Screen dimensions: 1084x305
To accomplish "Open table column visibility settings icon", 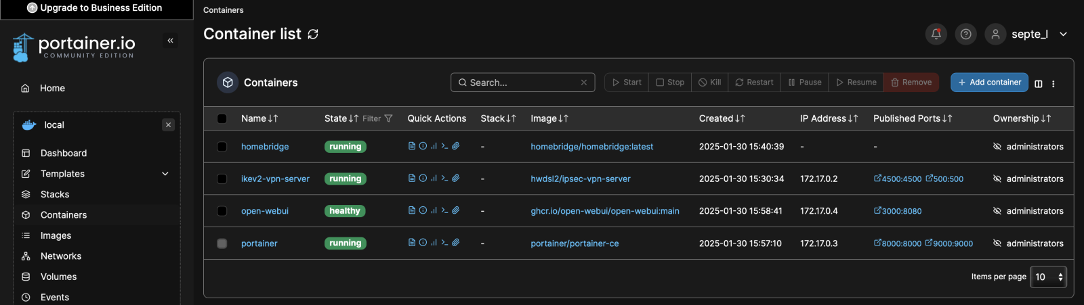I will point(1039,84).
